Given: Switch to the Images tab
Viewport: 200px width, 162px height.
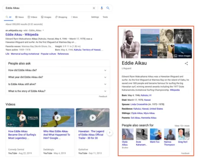Looking at the screenshot, I should pyautogui.click(x=46, y=17).
